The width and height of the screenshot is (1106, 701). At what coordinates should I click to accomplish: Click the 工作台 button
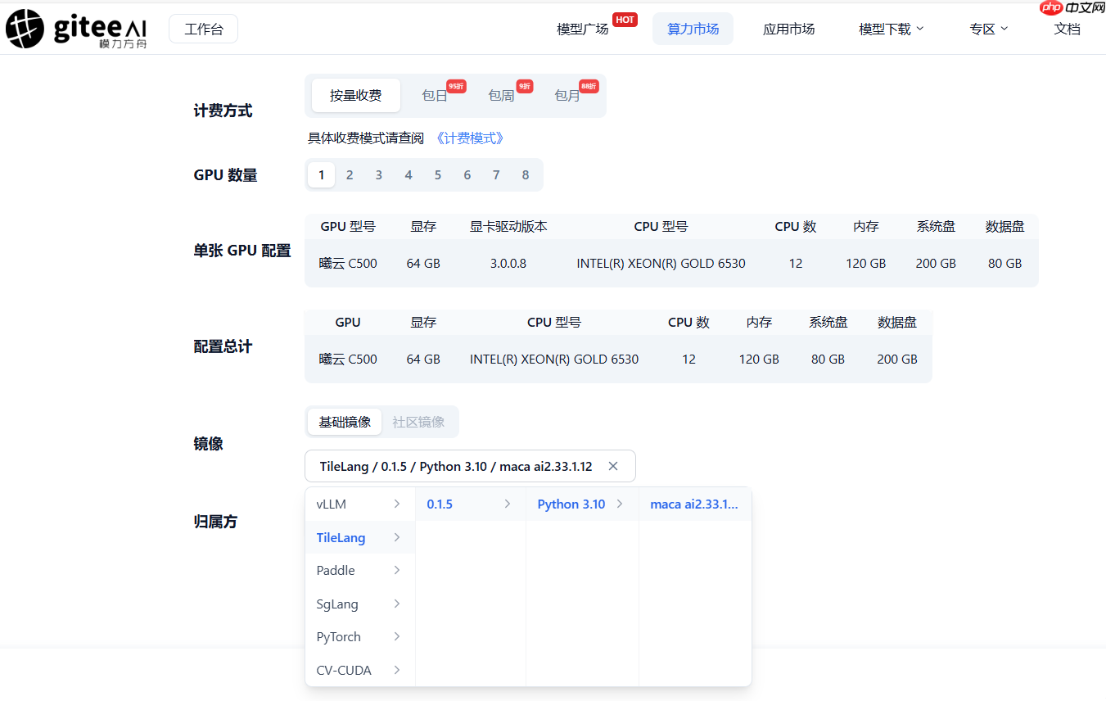click(203, 28)
